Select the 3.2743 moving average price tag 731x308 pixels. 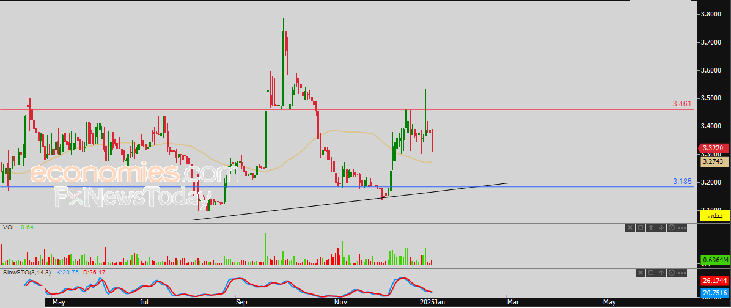715,162
